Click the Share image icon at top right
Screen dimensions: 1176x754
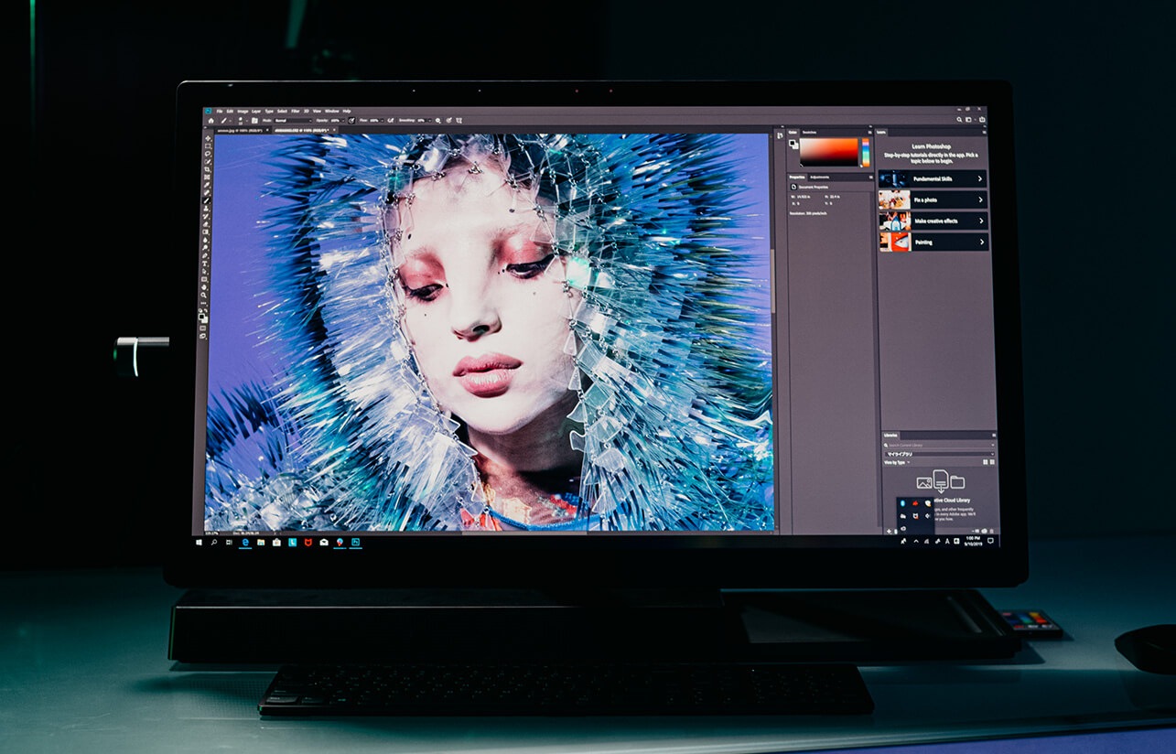pyautogui.click(x=982, y=119)
